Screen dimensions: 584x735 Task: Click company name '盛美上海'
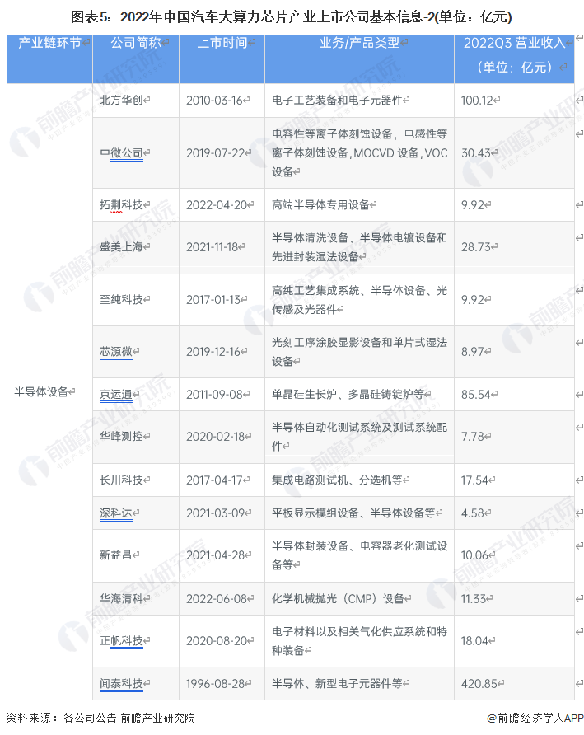(121, 247)
